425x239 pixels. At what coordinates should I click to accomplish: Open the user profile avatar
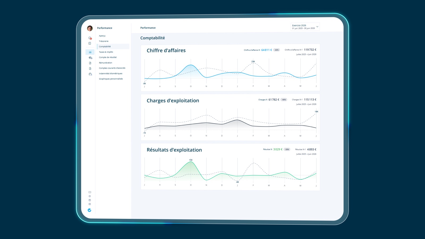pos(90,28)
